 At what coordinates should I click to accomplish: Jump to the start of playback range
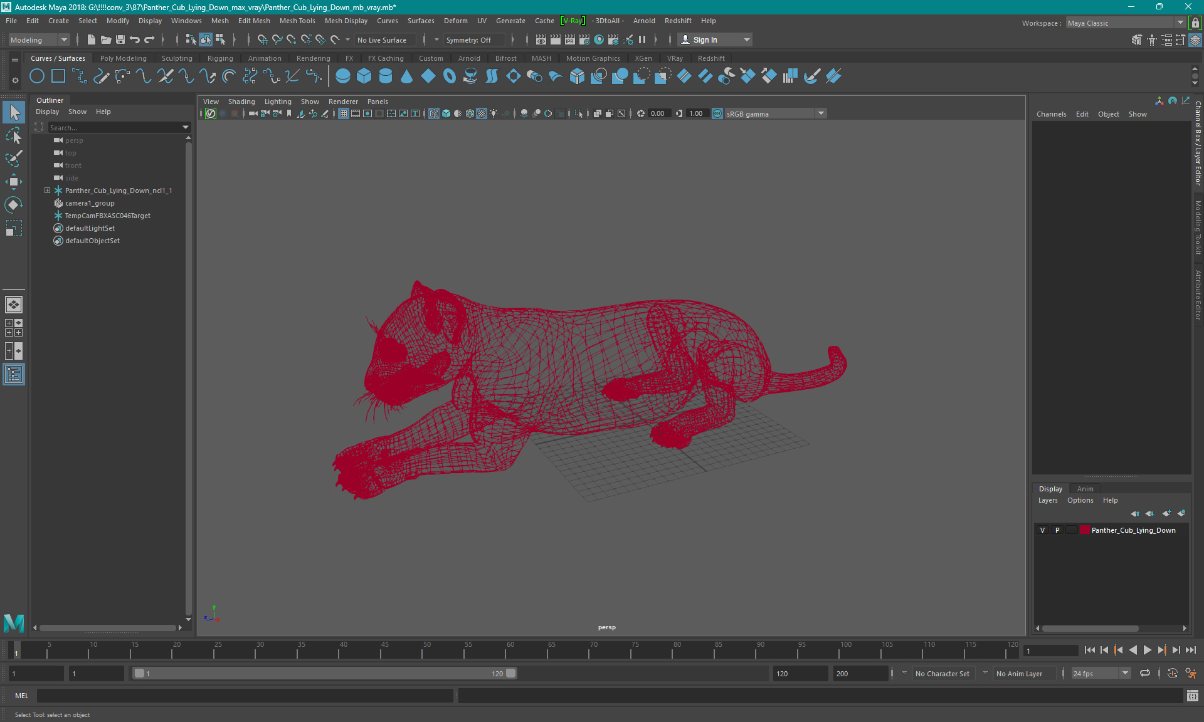pyautogui.click(x=1089, y=651)
